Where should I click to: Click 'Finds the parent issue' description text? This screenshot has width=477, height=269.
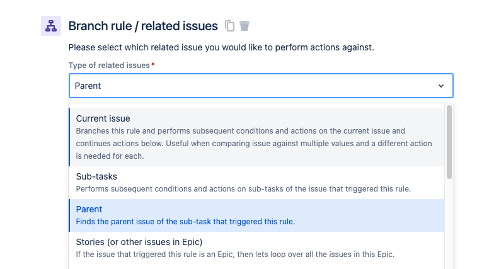click(185, 222)
